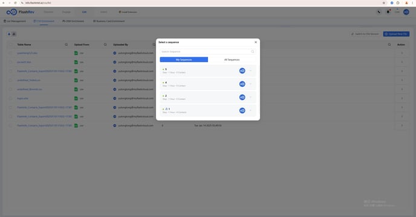416x217 pixels.
Task: Click the Tue Jan 14 2025 upload date cell
Action: [x=208, y=125]
